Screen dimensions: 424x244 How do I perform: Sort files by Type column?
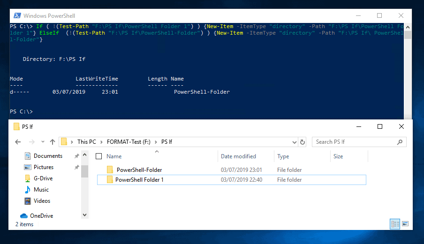point(283,156)
